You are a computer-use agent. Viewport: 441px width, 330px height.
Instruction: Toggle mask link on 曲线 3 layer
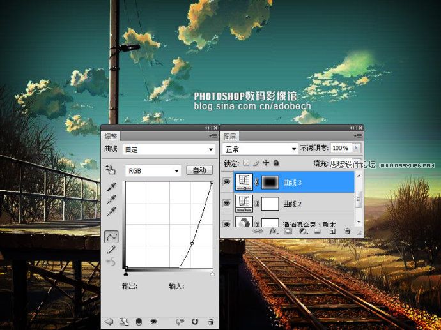257,183
